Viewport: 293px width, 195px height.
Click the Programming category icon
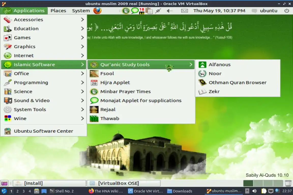8,83
